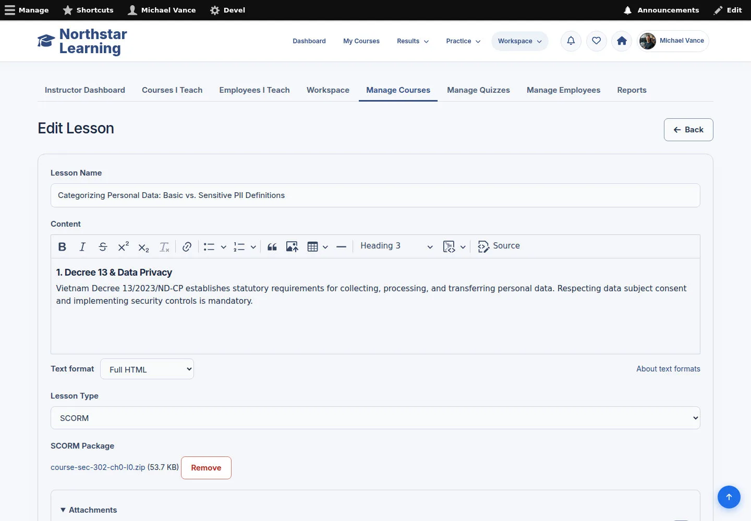Apply superscript formatting
Screen dimensions: 751x521
123,246
